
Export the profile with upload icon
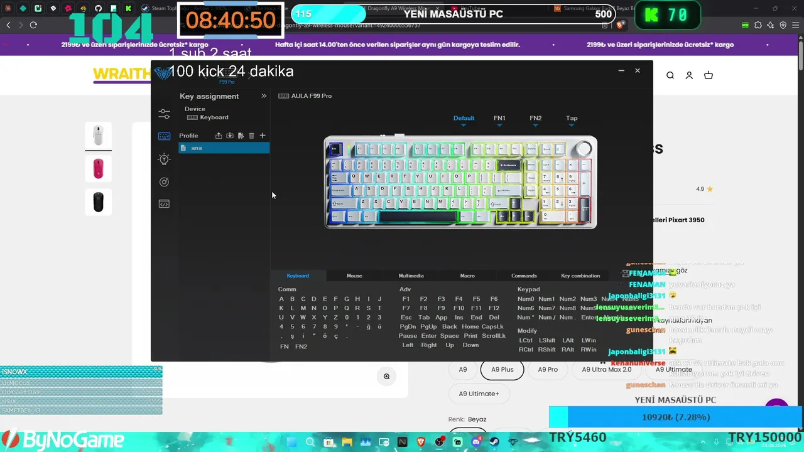click(x=219, y=136)
